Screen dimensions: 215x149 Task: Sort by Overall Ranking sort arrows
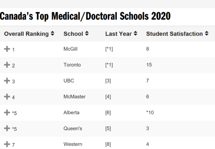53,34
